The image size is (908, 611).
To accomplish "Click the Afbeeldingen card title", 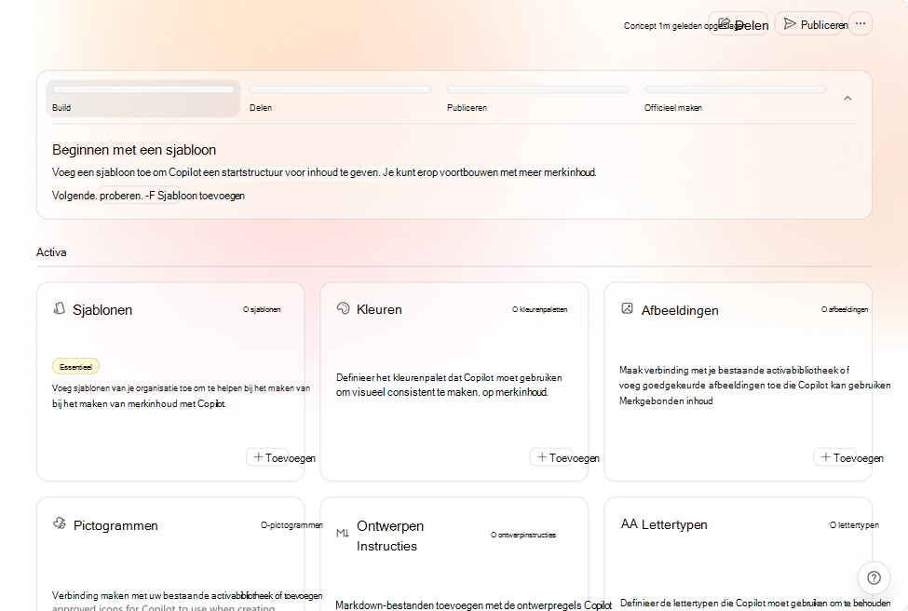I will click(x=680, y=310).
